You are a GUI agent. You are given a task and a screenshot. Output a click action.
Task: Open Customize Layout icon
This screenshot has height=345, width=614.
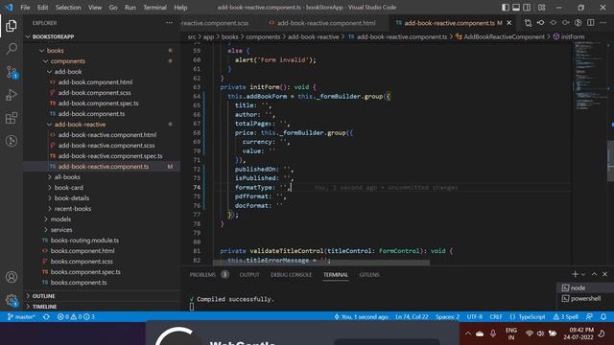541,8
